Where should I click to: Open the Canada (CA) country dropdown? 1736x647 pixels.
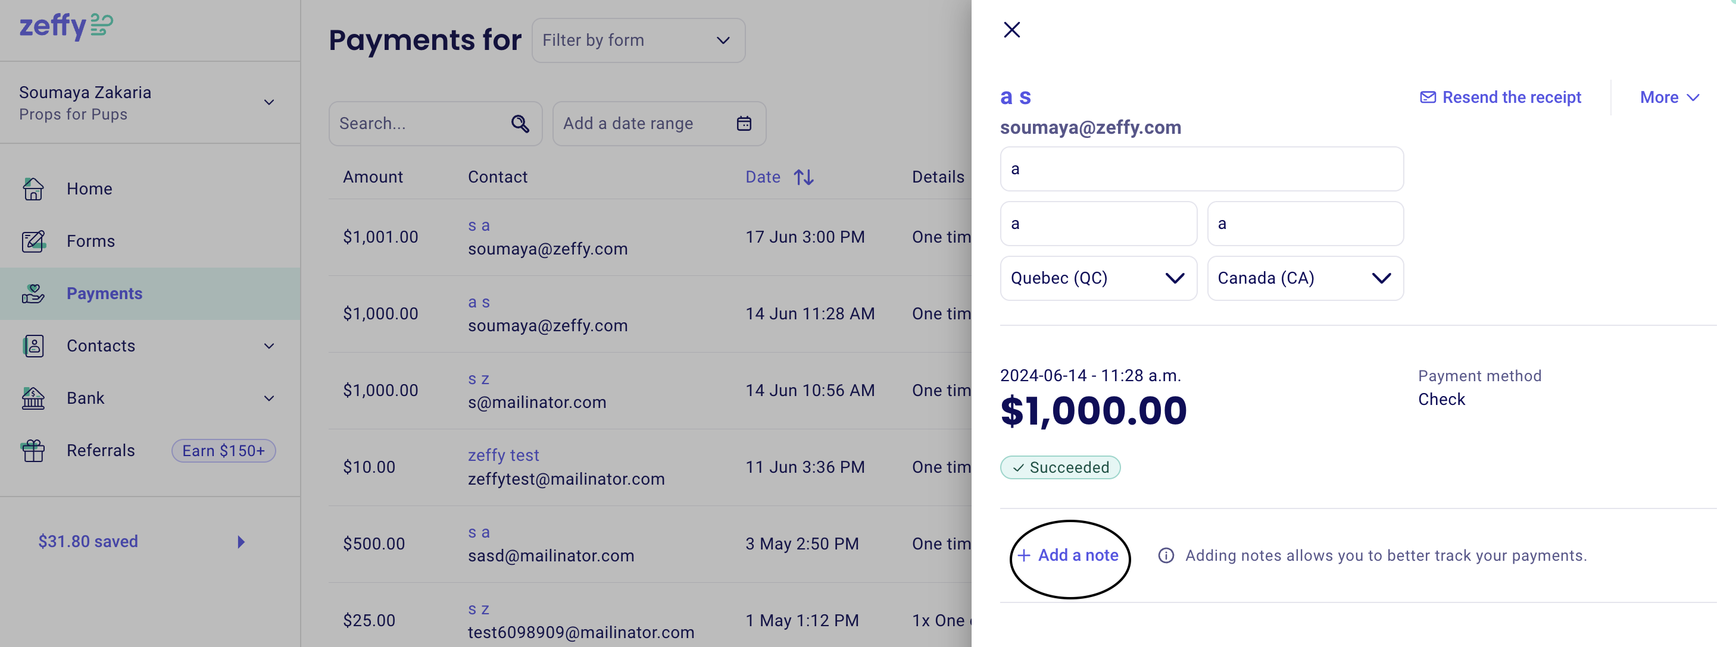coord(1305,278)
